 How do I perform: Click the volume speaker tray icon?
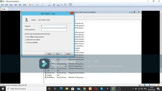[x=142, y=89]
